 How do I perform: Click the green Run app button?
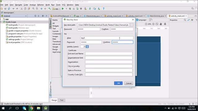(62, 9)
